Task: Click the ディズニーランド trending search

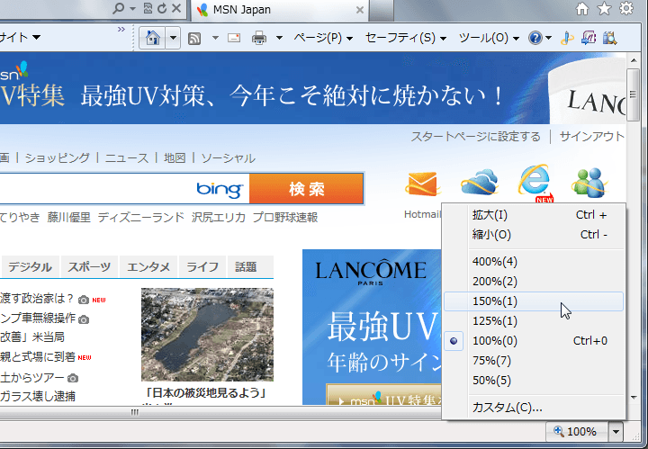Action: (x=141, y=217)
